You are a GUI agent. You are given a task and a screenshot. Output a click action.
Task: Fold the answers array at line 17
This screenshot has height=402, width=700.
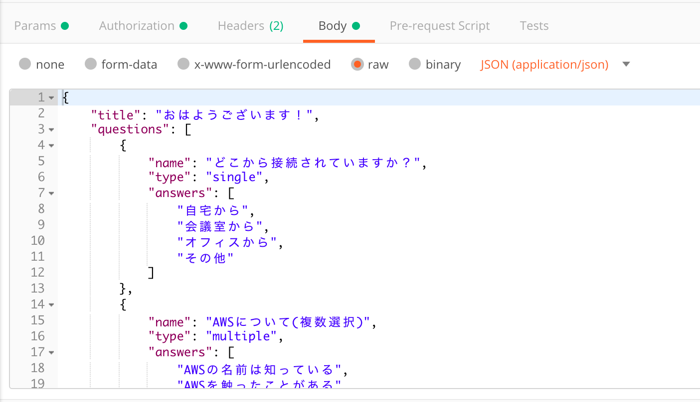click(x=51, y=353)
